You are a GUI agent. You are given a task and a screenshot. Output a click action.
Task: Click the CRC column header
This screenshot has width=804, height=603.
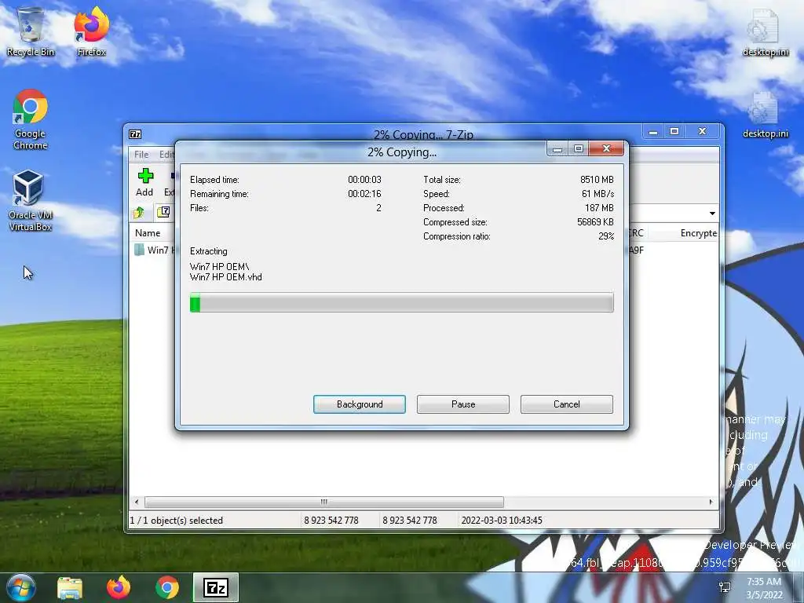click(636, 232)
